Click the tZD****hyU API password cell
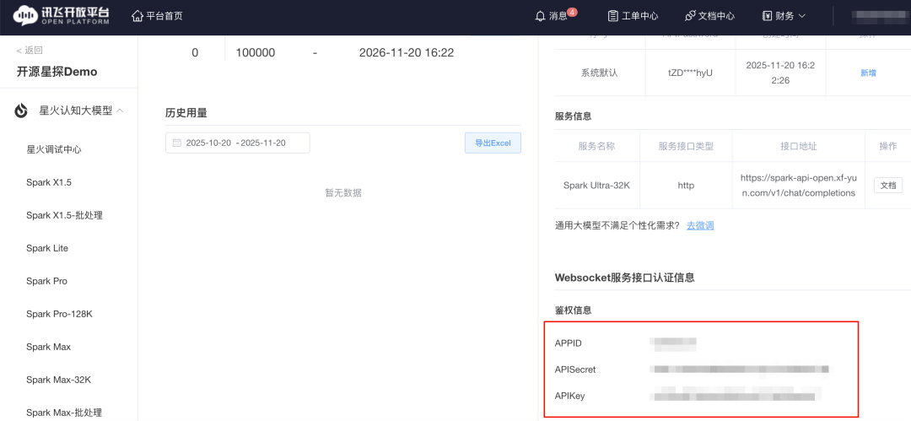 (690, 73)
